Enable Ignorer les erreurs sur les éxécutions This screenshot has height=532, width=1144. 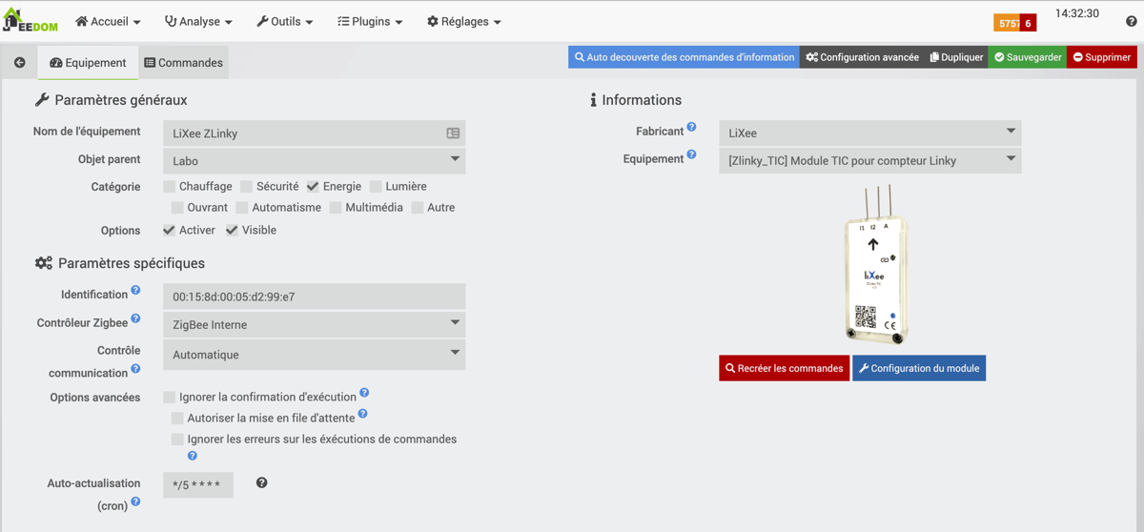point(178,440)
